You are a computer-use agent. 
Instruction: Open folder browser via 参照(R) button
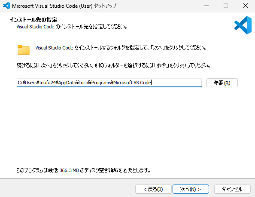click(x=222, y=83)
